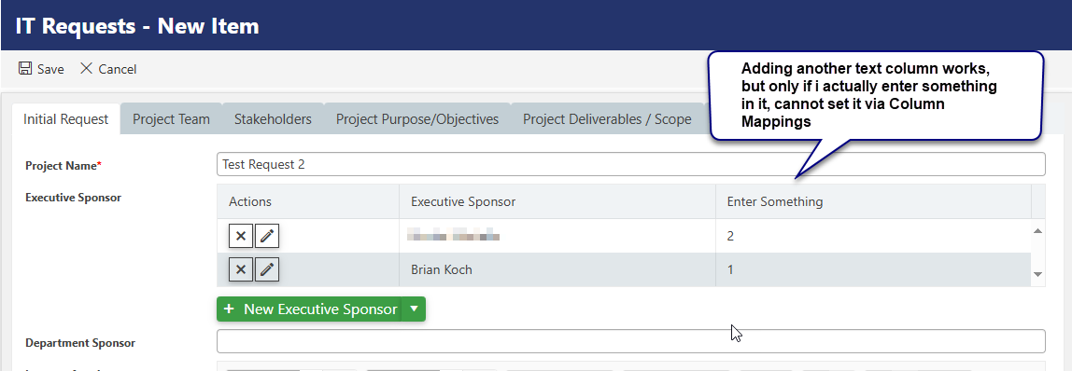Open New Executive Sponsor dropdown arrow
1072x371 pixels.
[x=414, y=309]
